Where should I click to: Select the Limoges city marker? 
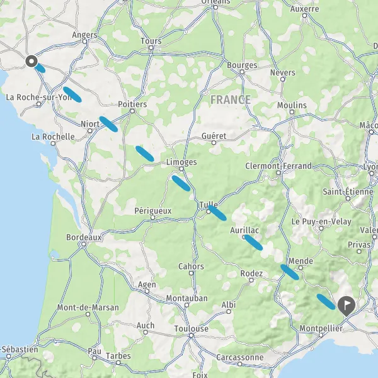coord(181,169)
